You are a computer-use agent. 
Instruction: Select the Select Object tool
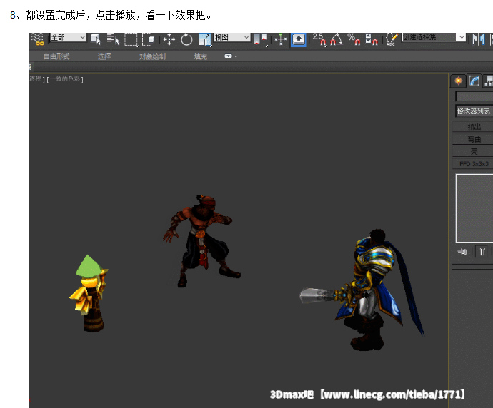96,39
